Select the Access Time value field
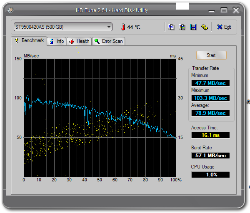 point(210,135)
